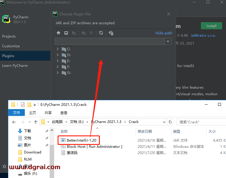This screenshot has height=178, width=226.
Task: Open Projects in PyCharm welcome sidebar
Action: (9, 36)
